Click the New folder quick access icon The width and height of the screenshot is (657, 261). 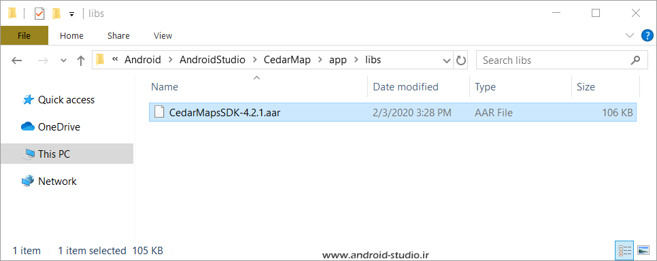click(x=56, y=14)
